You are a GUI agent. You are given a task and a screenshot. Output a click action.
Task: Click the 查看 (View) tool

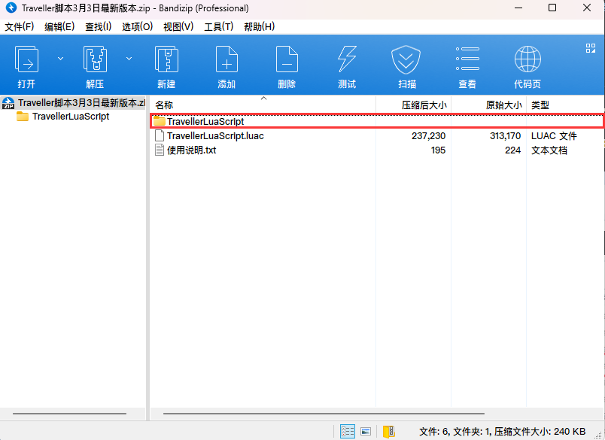tap(467, 65)
